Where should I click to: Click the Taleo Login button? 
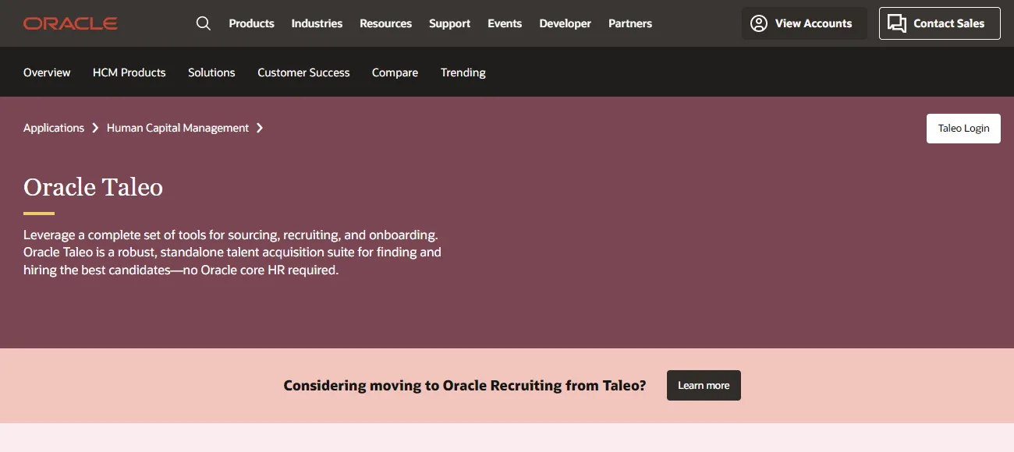pos(963,129)
